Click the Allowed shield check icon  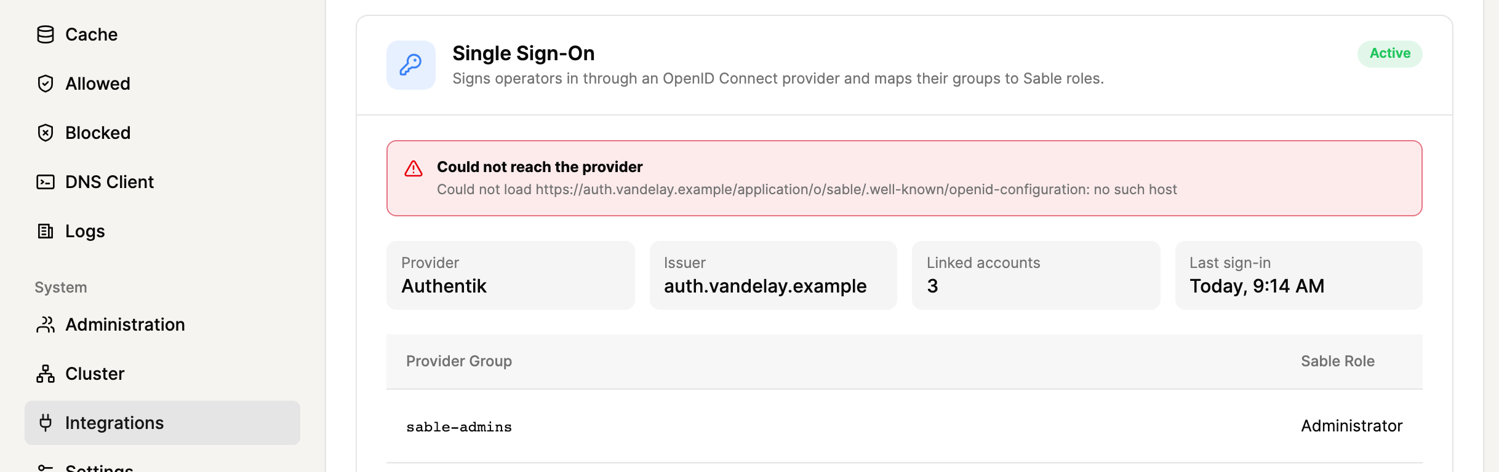46,84
